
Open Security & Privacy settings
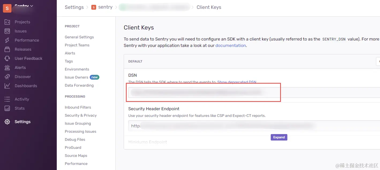click(81, 115)
